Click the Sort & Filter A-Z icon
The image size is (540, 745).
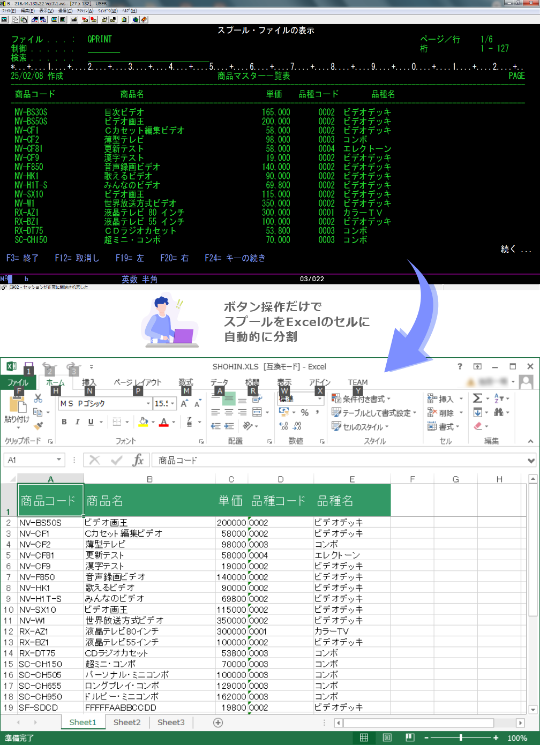click(x=498, y=398)
